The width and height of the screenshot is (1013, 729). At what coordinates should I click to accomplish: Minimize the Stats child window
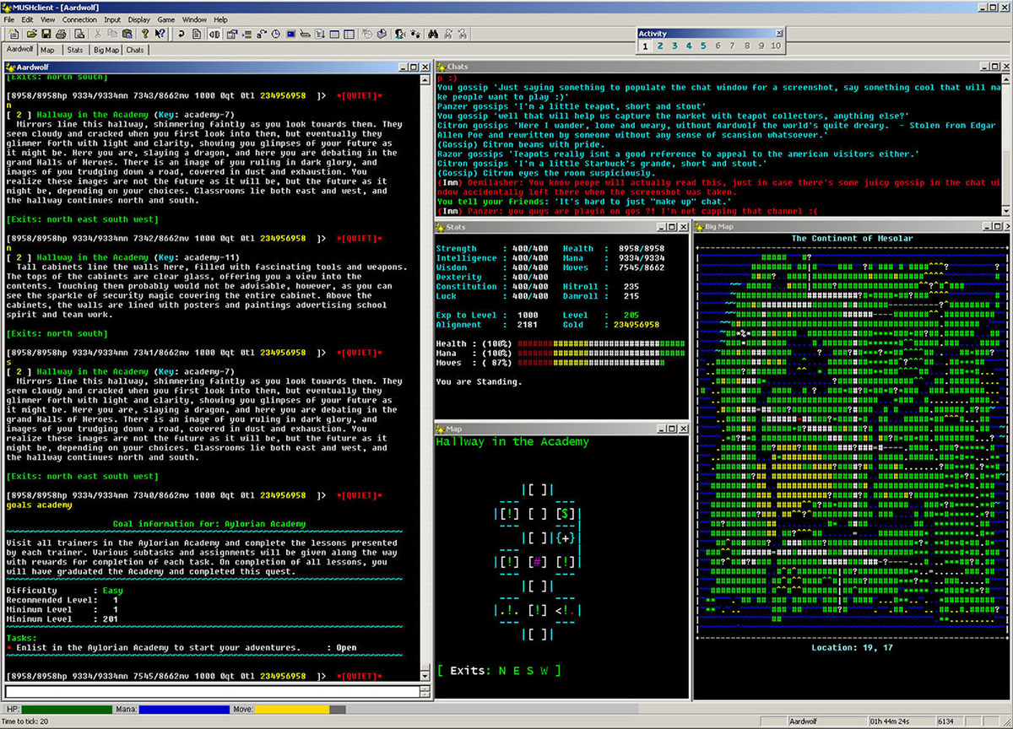660,227
